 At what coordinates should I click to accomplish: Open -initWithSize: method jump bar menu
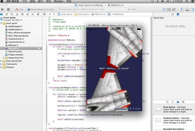click(x=116, y=14)
